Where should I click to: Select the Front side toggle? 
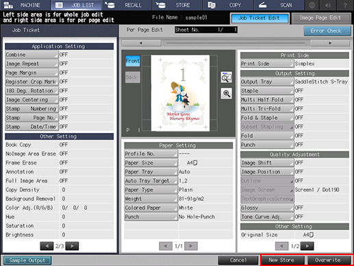[x=133, y=61]
